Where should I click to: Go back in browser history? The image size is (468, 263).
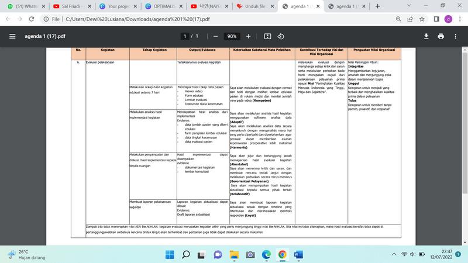tap(8, 19)
